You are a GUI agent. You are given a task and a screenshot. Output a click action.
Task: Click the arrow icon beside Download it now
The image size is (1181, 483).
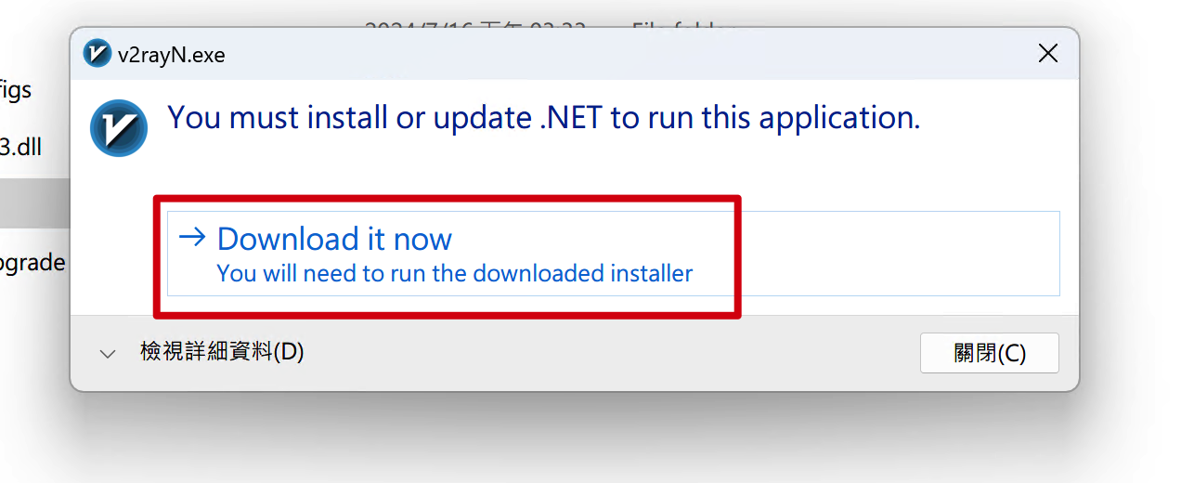(192, 238)
